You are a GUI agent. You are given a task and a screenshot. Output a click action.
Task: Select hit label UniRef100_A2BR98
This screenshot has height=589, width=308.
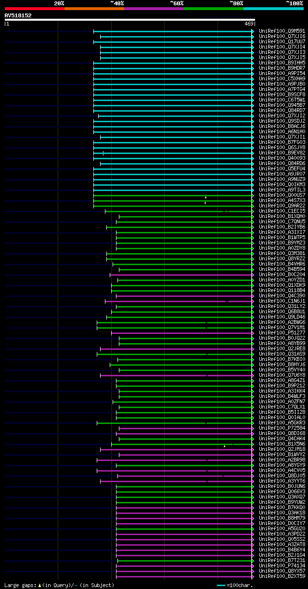pyautogui.click(x=282, y=461)
